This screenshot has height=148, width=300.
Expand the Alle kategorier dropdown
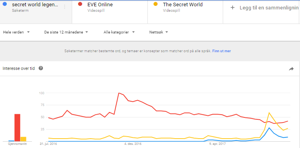tap(119, 32)
